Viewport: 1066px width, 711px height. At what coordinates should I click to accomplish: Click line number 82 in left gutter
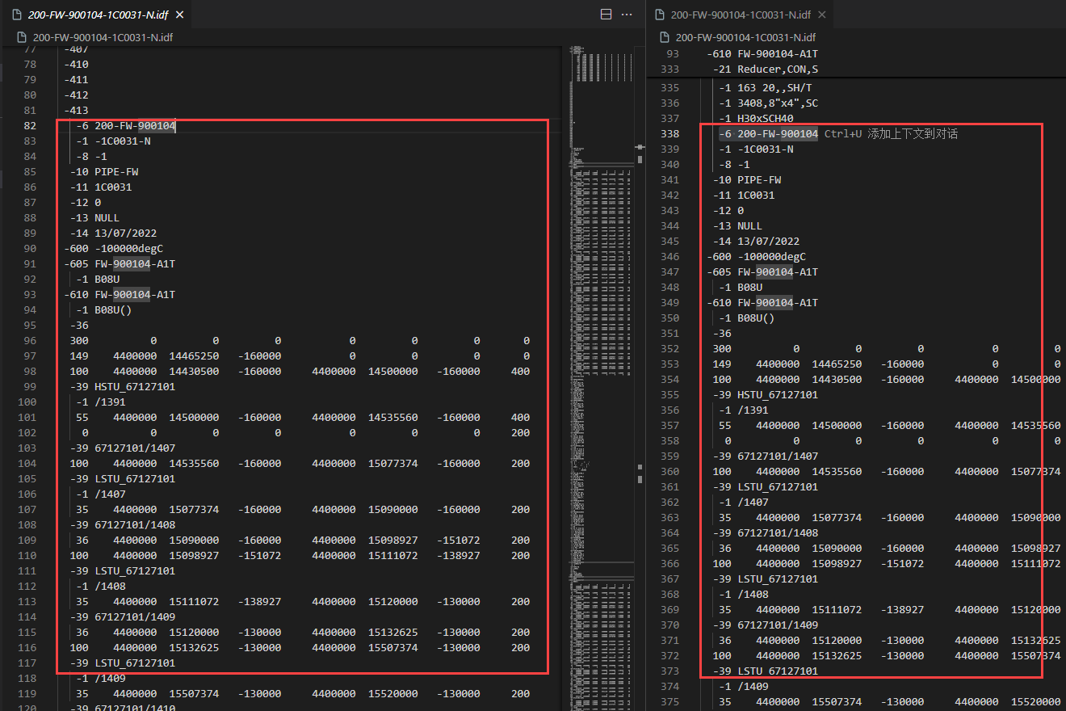click(x=30, y=126)
